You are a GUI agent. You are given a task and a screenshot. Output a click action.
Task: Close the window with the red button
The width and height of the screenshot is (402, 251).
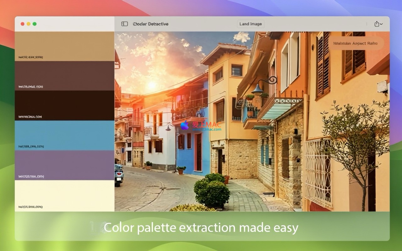(23, 24)
